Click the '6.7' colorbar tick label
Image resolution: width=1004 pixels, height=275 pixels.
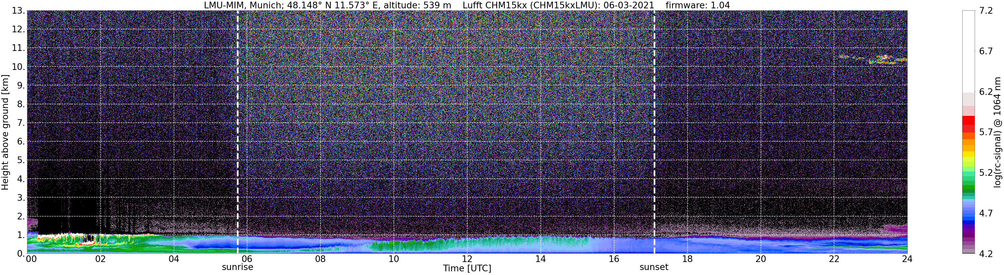tap(986, 51)
